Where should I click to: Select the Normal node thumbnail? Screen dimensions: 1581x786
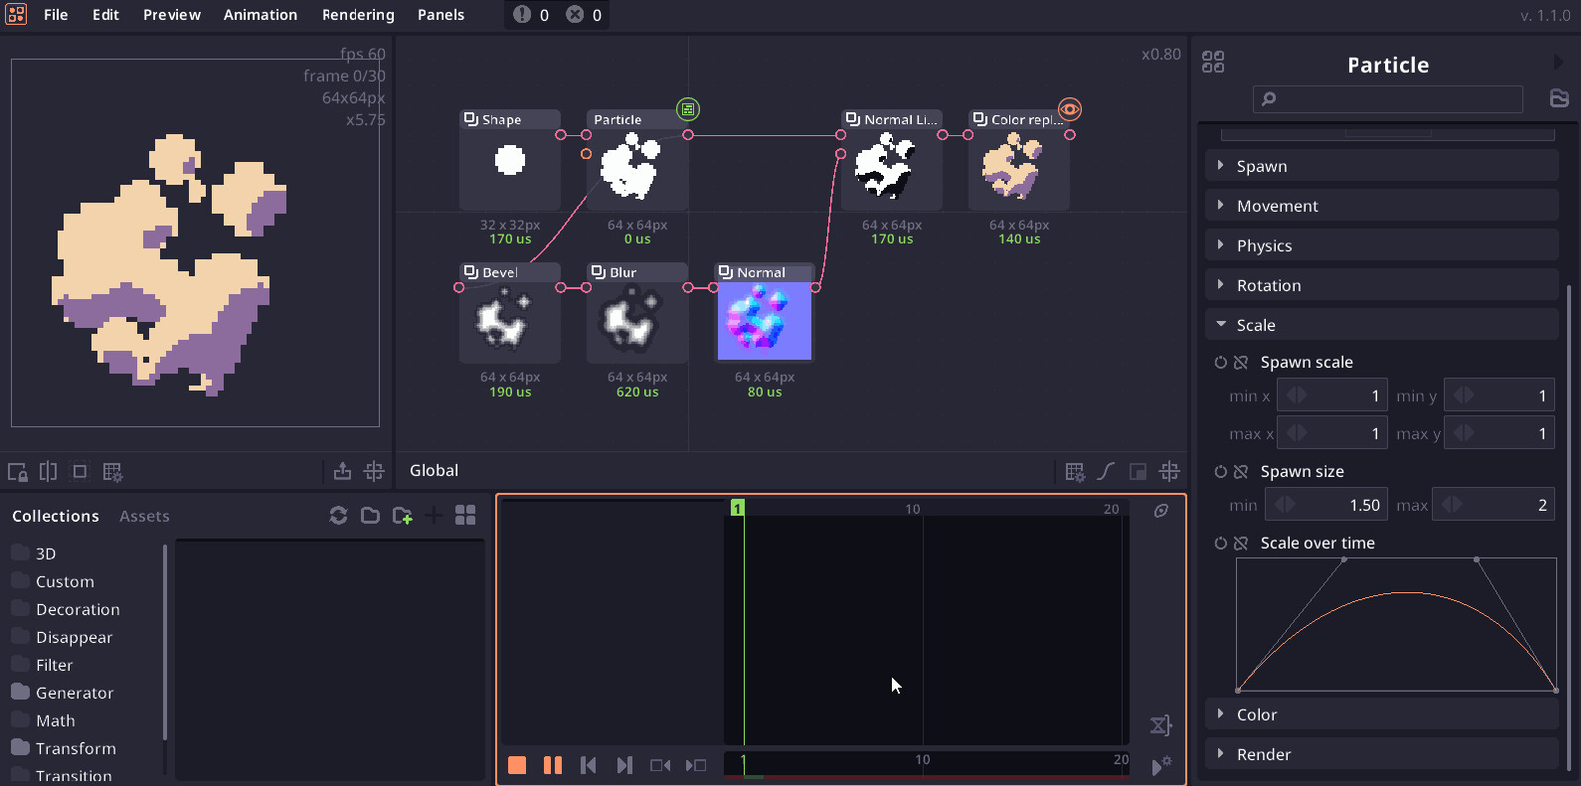764,321
